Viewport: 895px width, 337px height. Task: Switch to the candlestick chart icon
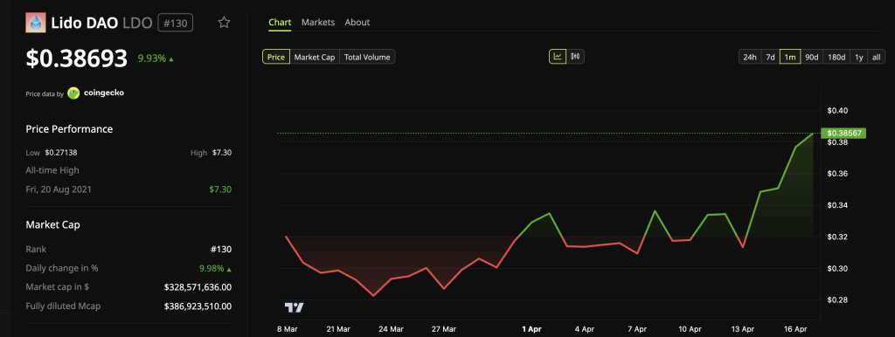tap(575, 57)
